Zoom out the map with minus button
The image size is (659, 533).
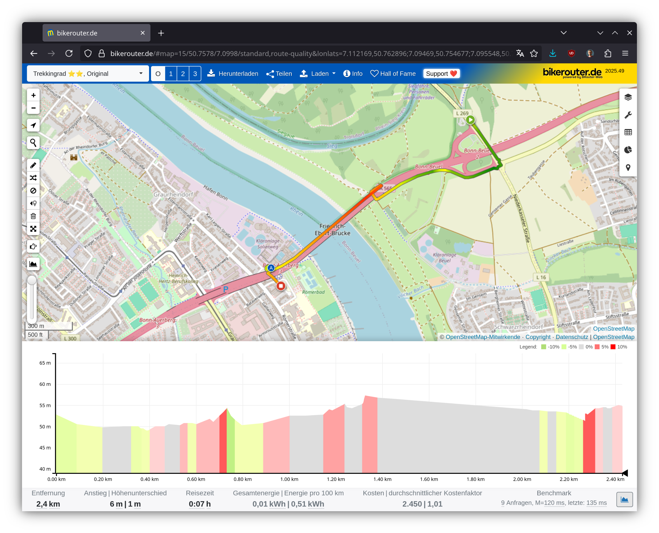33,108
